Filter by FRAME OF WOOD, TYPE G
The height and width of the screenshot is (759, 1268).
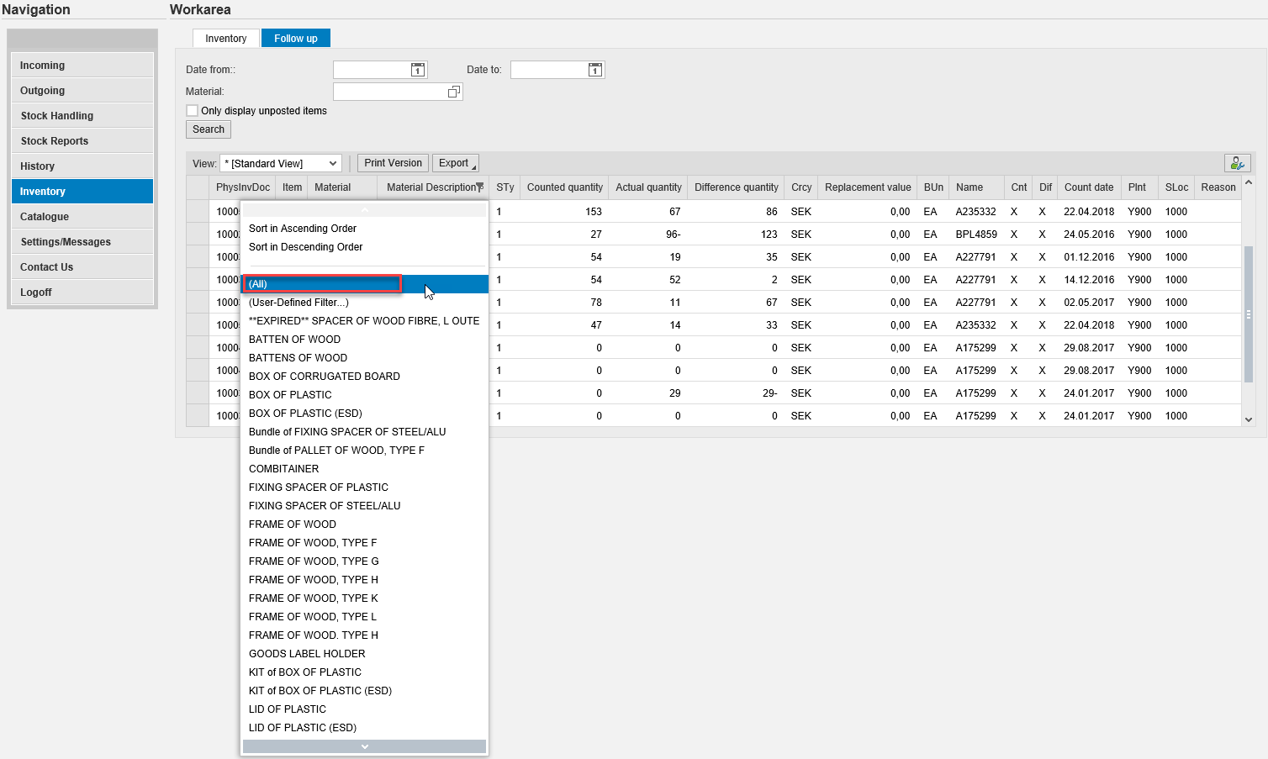click(x=364, y=561)
